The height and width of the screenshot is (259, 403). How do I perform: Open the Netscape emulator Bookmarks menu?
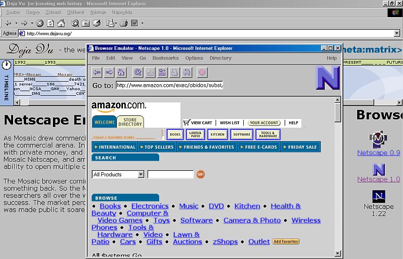coord(166,58)
